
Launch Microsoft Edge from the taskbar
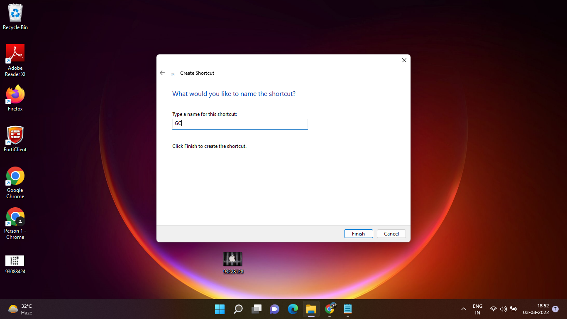pyautogui.click(x=293, y=309)
